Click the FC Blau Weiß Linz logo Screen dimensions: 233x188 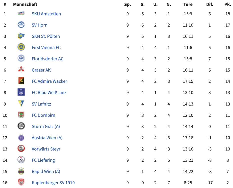tap(21, 92)
